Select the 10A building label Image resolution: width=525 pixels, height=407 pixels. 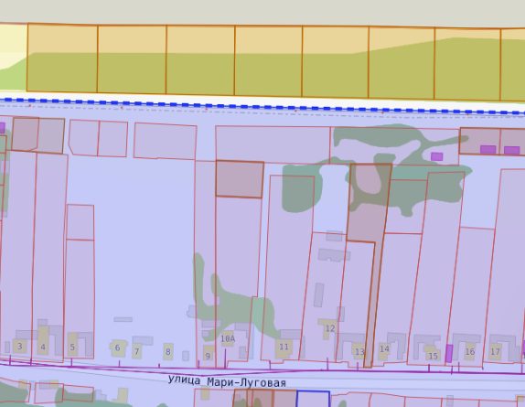pyautogui.click(x=228, y=339)
